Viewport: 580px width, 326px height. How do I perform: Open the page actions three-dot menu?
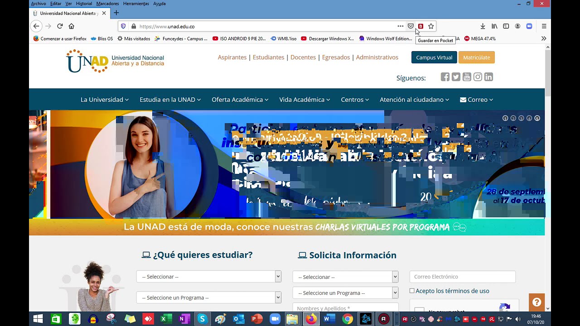[x=400, y=26]
